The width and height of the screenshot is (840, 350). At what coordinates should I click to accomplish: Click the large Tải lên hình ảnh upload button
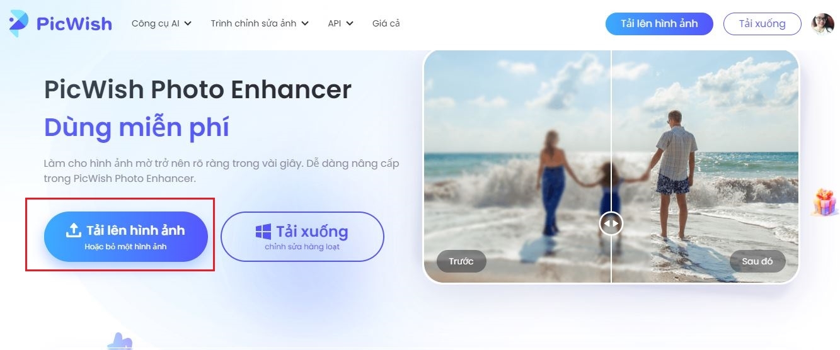(126, 236)
